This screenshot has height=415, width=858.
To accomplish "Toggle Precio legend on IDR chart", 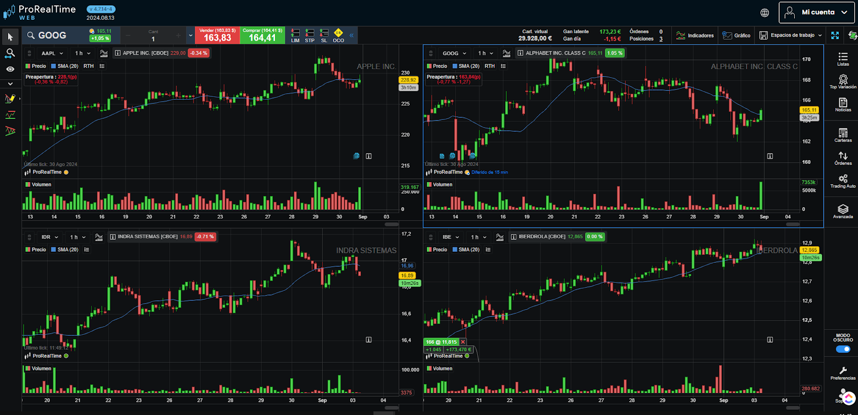I will [x=36, y=250].
